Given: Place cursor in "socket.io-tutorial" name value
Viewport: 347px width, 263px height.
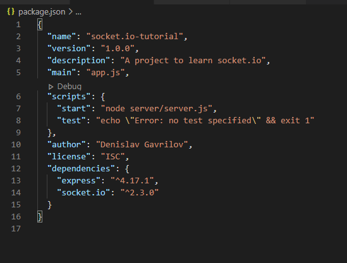Looking at the screenshot, I should pos(135,37).
